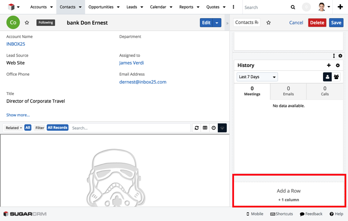This screenshot has width=348, height=221.
Task: Click dernest@inbox25.com email link
Action: point(143,82)
